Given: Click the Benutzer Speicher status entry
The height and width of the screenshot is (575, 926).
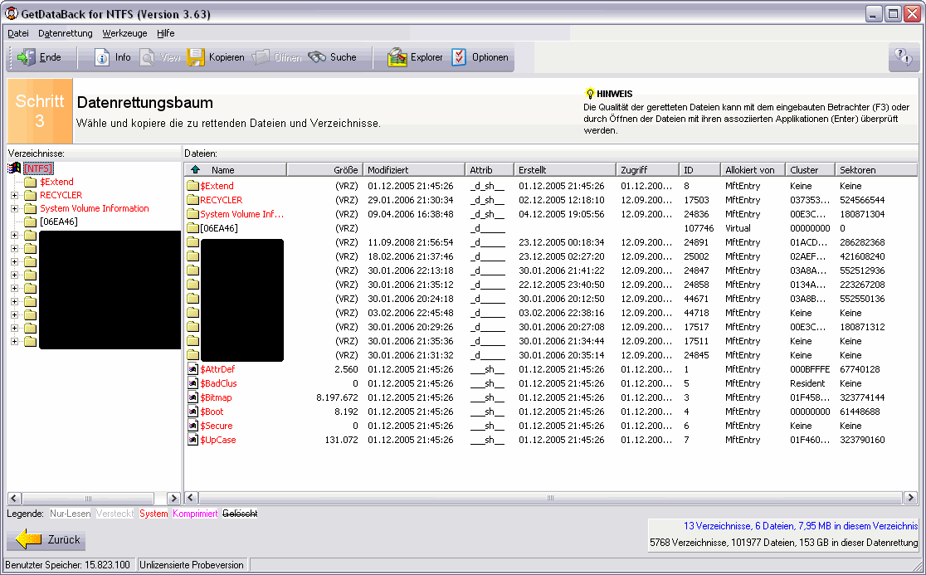Looking at the screenshot, I should 67,565.
